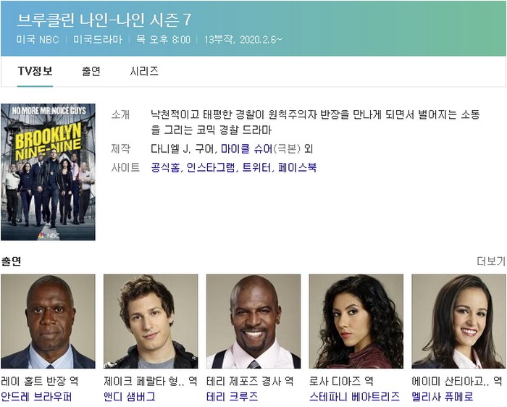Visit the 공식홈 official site link

tap(166, 167)
